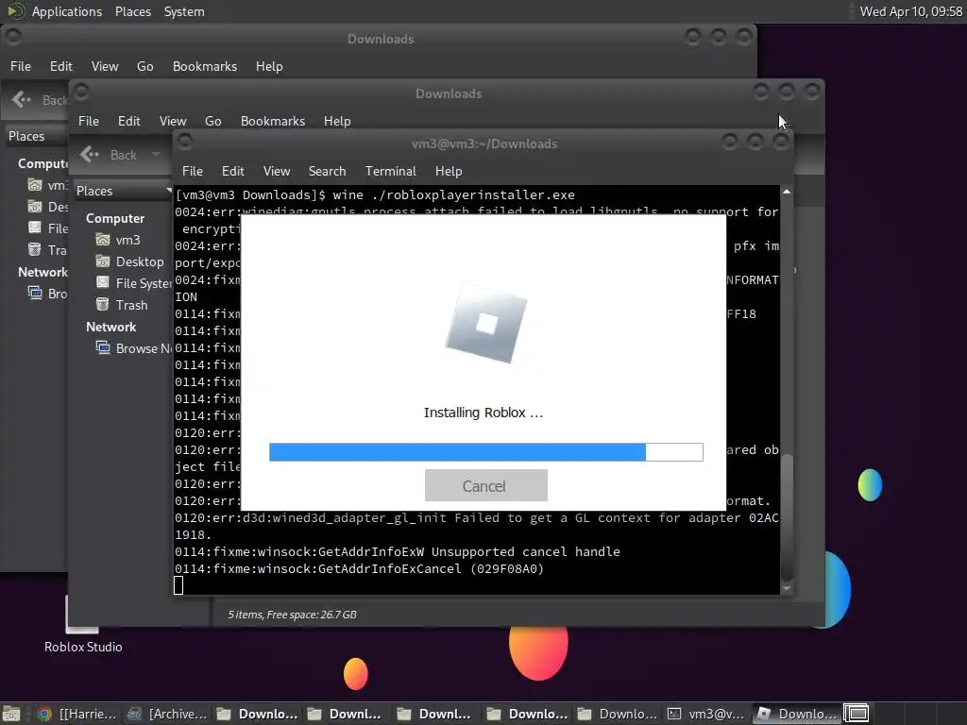Open the Applications menu in top panel
This screenshot has height=725, width=967.
coord(67,11)
